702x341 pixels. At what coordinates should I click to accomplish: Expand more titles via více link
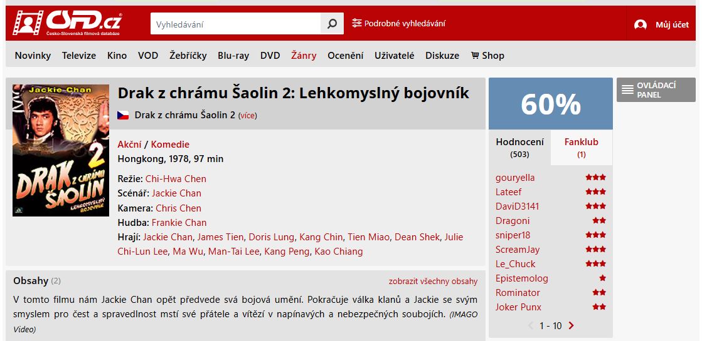click(x=248, y=116)
